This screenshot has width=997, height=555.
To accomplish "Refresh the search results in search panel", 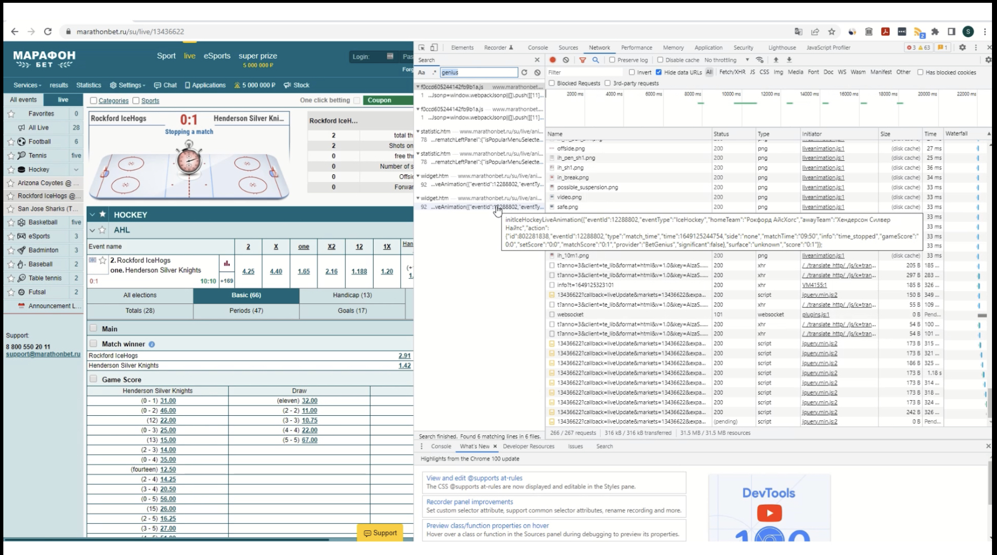I will pos(524,72).
